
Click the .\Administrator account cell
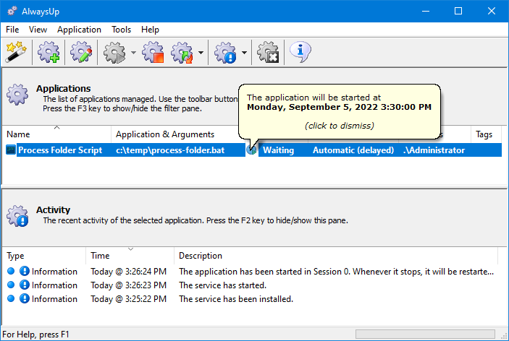coord(434,150)
